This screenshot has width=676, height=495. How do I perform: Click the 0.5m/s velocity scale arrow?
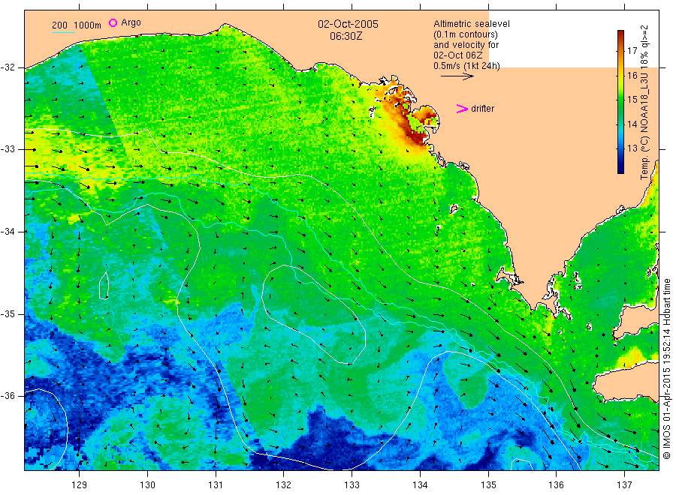[457, 76]
